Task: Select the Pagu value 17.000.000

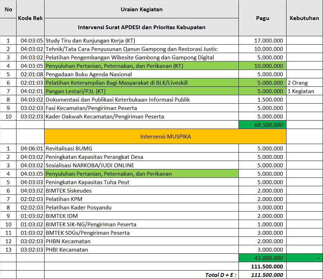Action: 262,40
